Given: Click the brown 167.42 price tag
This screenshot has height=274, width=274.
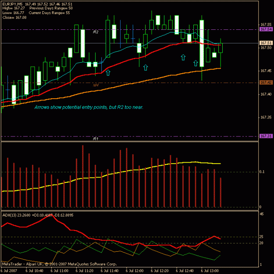Looking at the screenshot, I should pyautogui.click(x=266, y=82).
